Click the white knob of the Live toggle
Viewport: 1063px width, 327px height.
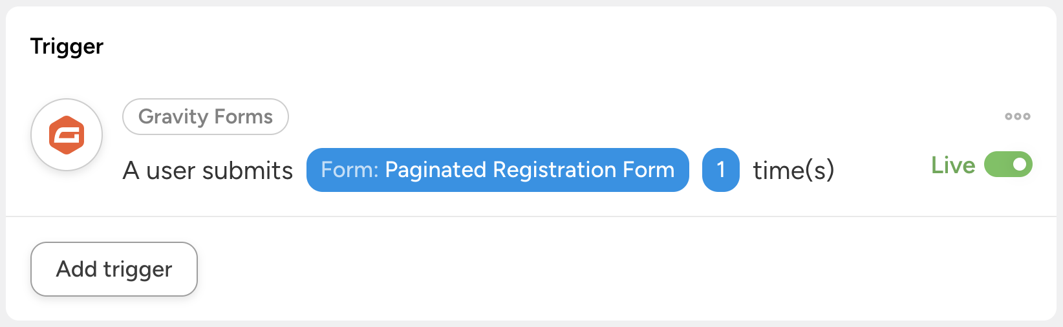[1020, 165]
